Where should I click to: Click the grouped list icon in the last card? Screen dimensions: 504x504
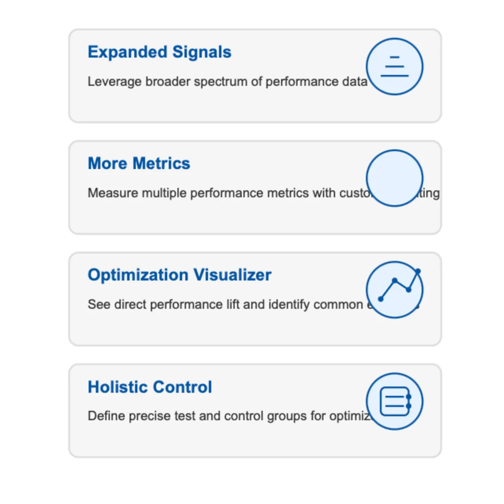coord(394,401)
